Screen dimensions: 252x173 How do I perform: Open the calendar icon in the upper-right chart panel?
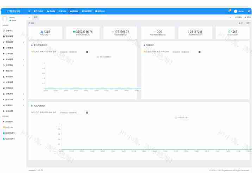coord(200,52)
